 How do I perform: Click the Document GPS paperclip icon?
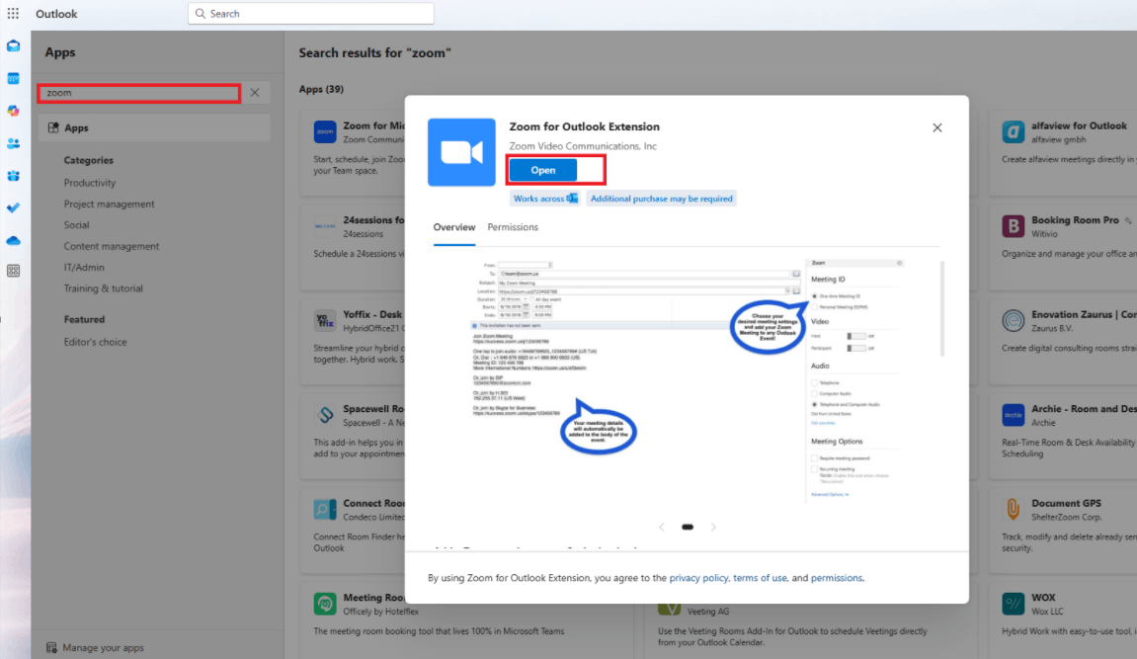(1014, 507)
